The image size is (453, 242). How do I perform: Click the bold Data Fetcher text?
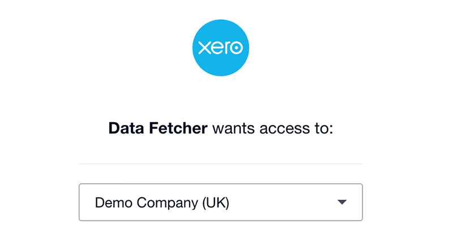(158, 128)
